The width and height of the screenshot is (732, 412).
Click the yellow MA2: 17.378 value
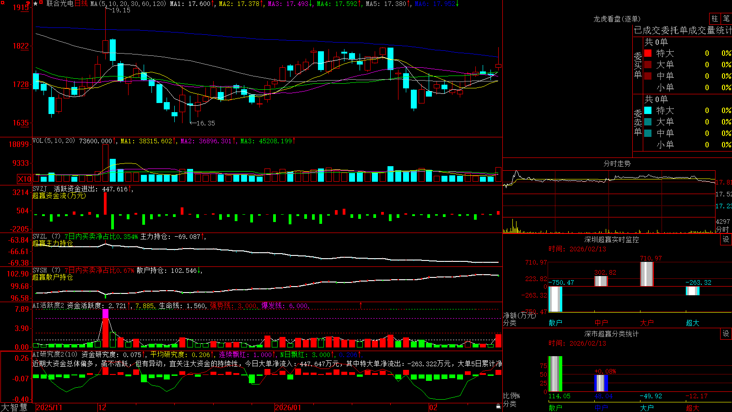point(239,4)
